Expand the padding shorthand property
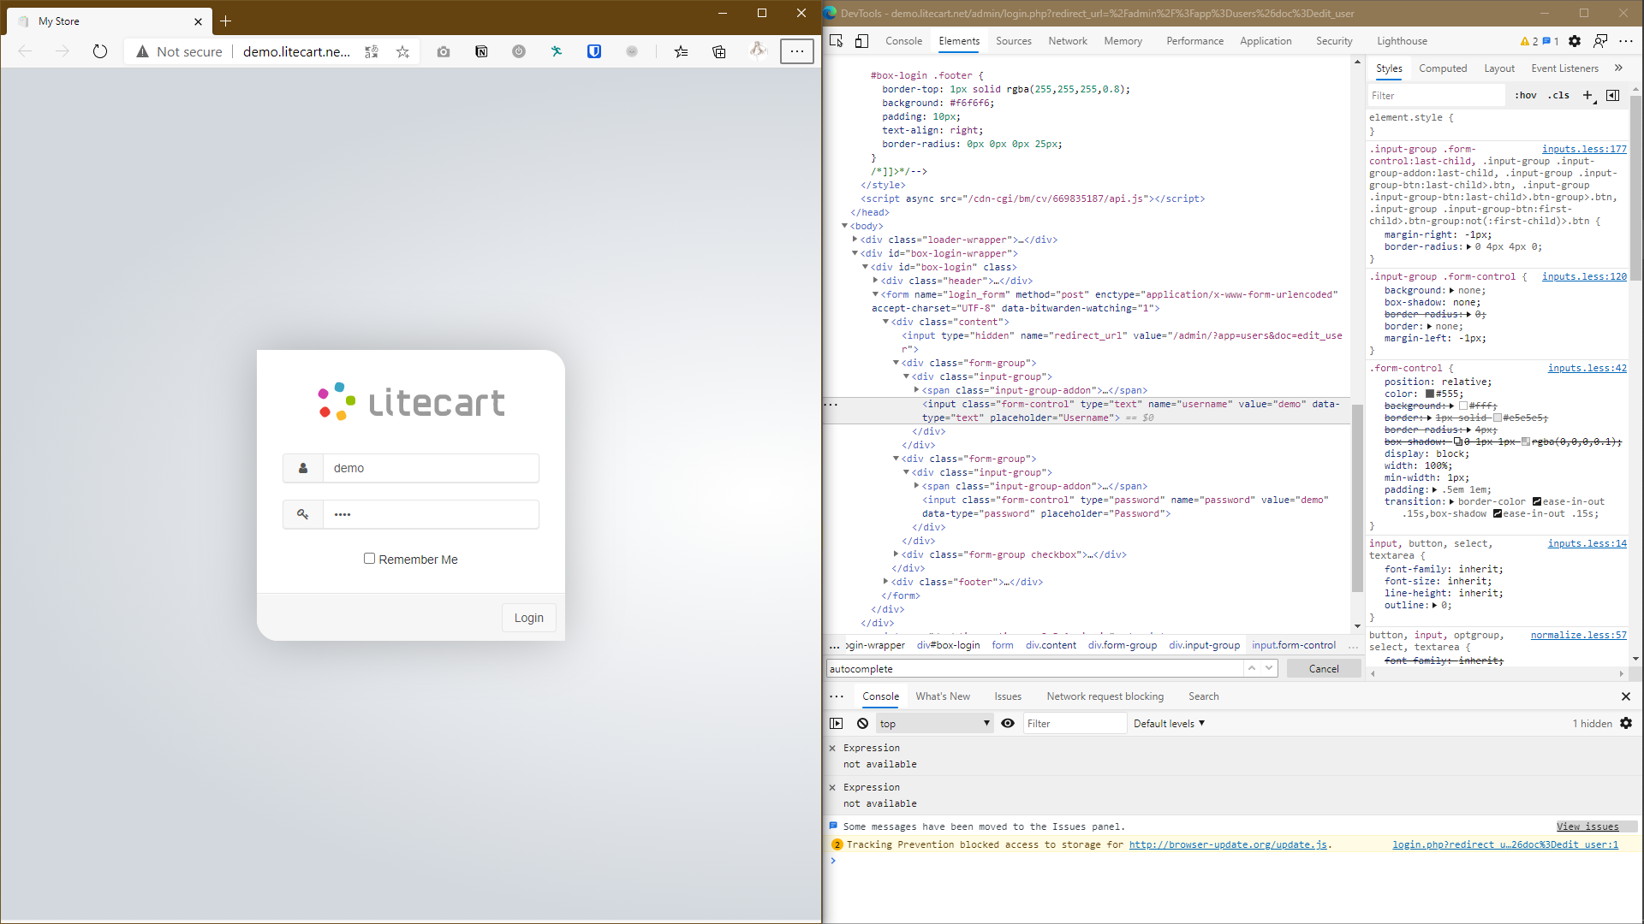 [x=1434, y=489]
